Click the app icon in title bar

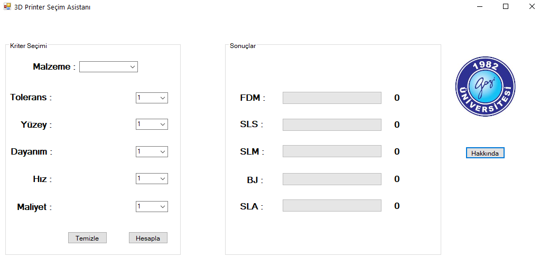(7, 7)
